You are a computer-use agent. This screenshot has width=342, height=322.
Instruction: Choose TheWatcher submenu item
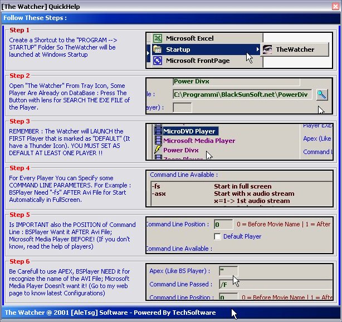(295, 49)
